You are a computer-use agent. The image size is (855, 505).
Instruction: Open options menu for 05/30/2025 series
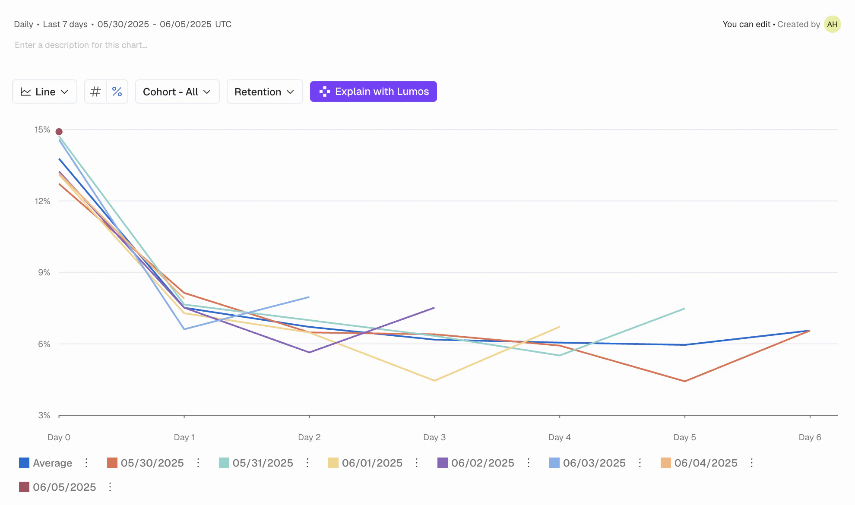pyautogui.click(x=198, y=463)
